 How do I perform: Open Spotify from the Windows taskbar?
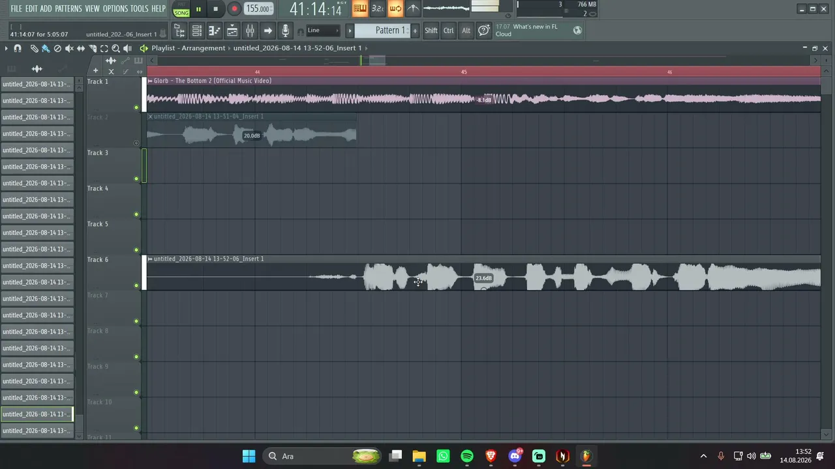467,456
